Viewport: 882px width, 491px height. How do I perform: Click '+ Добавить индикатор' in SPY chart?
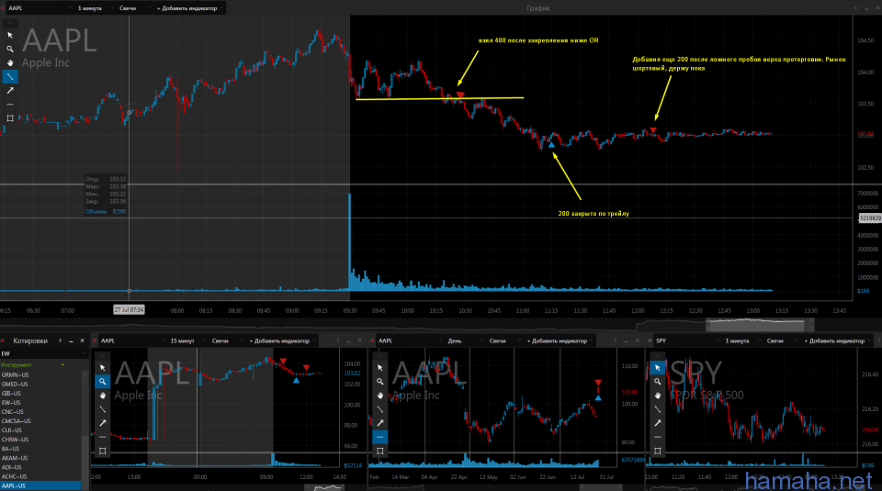click(836, 340)
